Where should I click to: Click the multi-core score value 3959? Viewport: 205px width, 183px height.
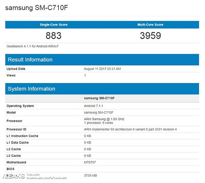pos(151,35)
